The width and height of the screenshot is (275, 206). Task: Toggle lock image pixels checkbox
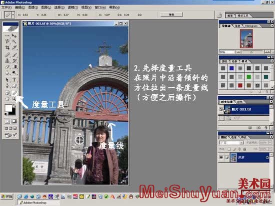pyautogui.click(x=234, y=149)
